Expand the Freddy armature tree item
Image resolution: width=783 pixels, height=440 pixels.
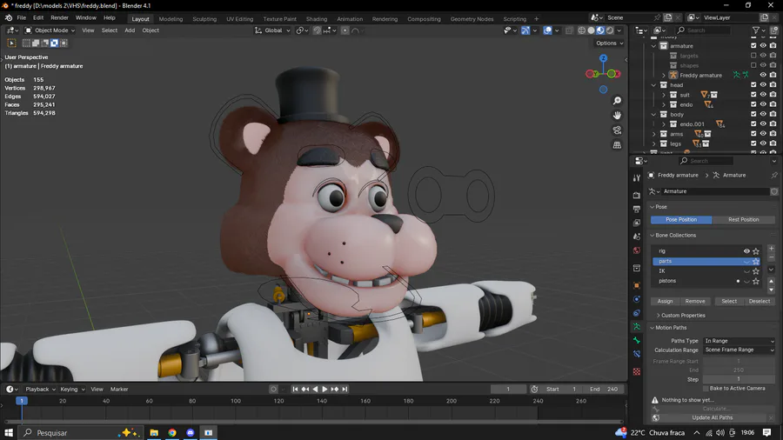click(664, 76)
